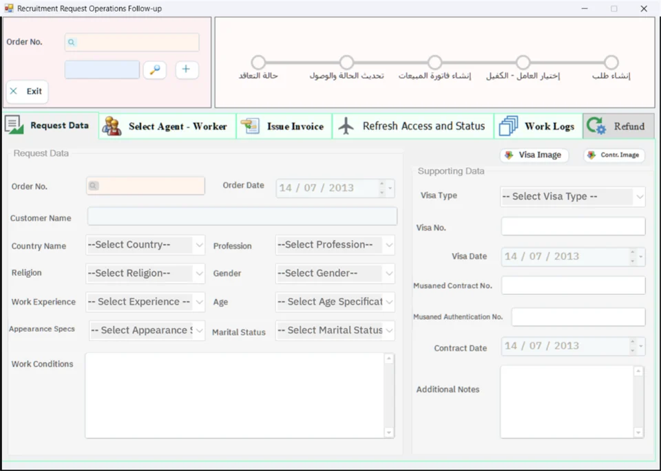Click Work Conditions scrollbar up arrow
The width and height of the screenshot is (661, 471).
tap(388, 359)
